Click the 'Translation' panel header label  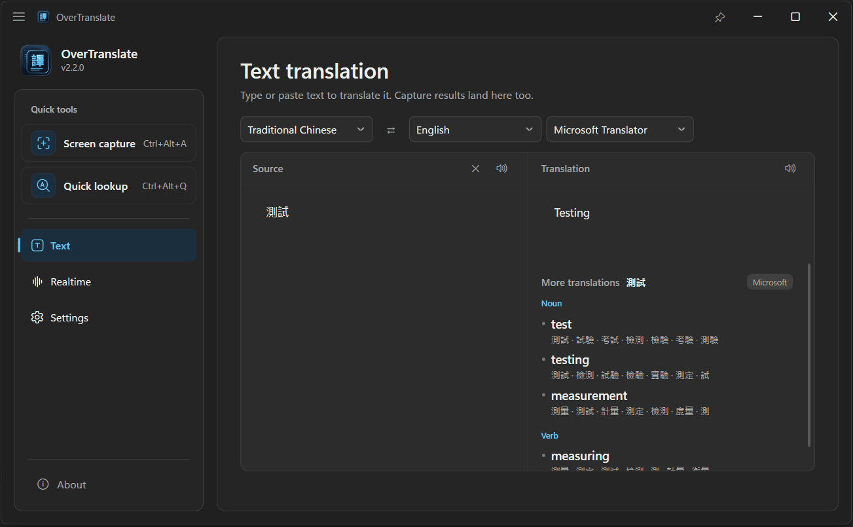[566, 168]
